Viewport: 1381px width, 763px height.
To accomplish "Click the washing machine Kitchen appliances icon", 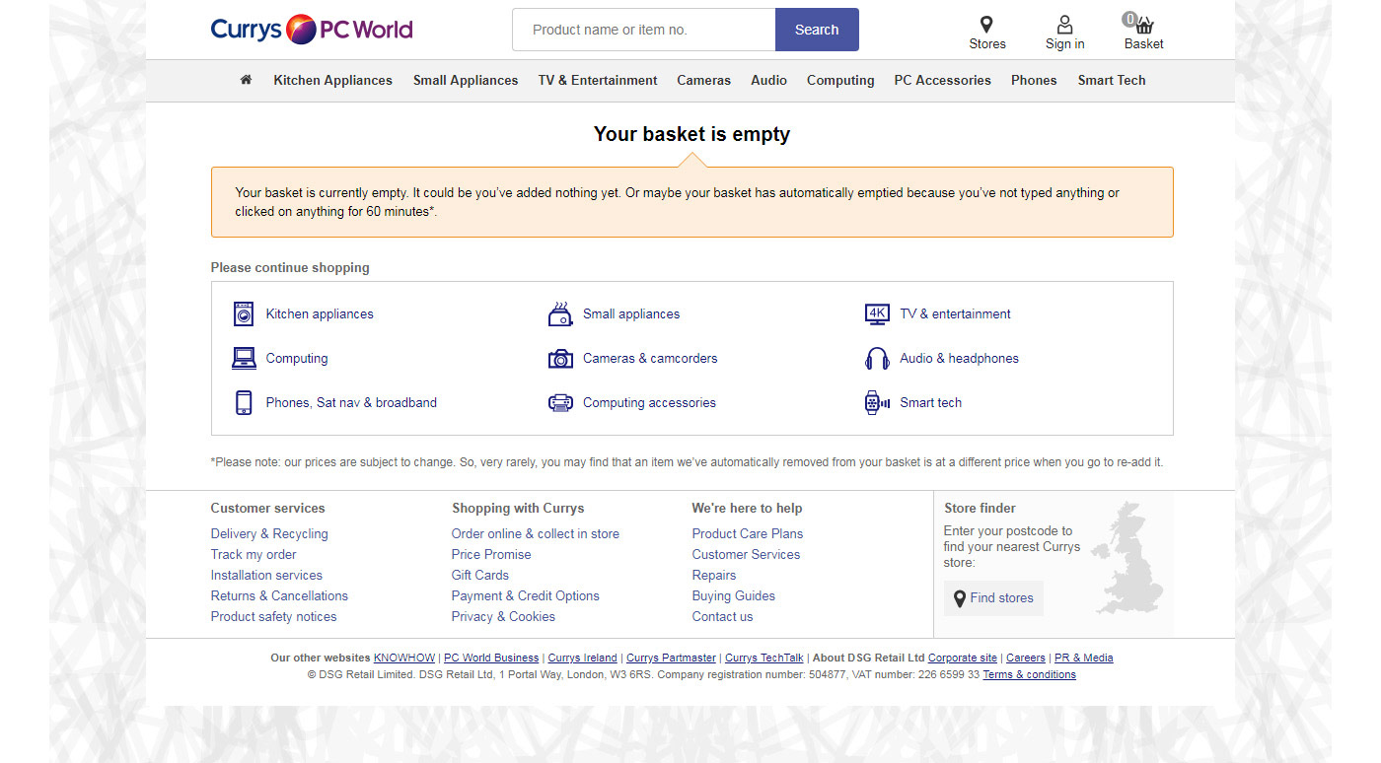I will click(244, 313).
